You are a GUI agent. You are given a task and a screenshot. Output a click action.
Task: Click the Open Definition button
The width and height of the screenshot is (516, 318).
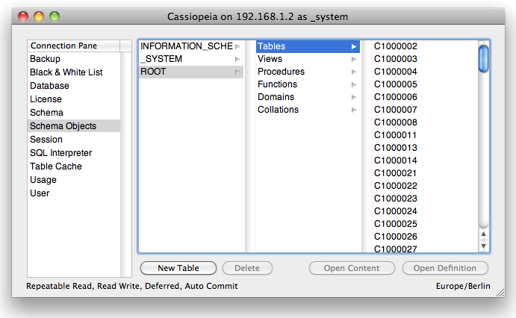pos(445,268)
